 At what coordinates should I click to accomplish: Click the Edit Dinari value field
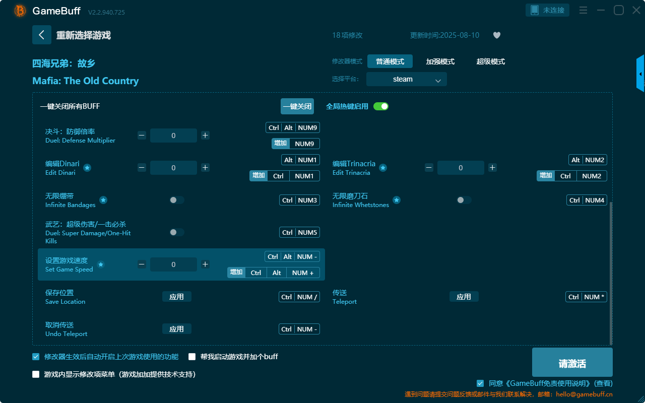[173, 168]
